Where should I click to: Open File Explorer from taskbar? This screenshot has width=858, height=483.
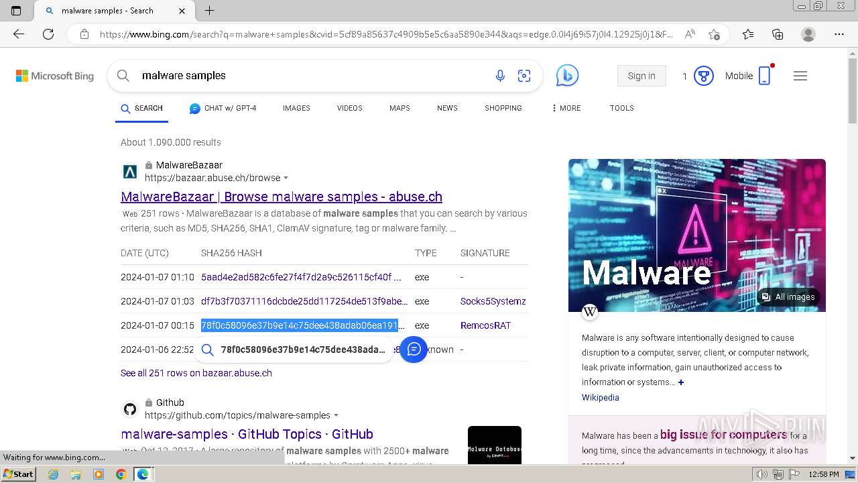pyautogui.click(x=76, y=474)
